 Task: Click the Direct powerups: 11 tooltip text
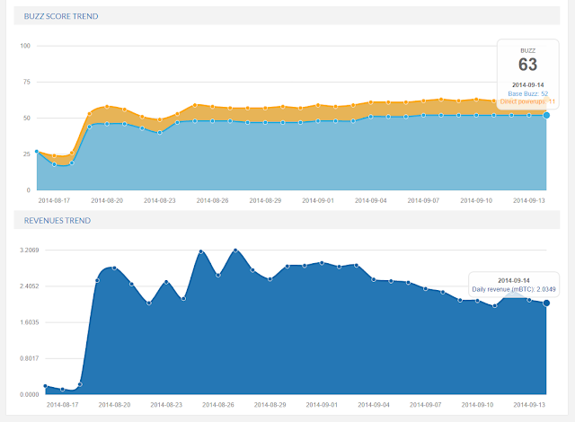(x=527, y=101)
